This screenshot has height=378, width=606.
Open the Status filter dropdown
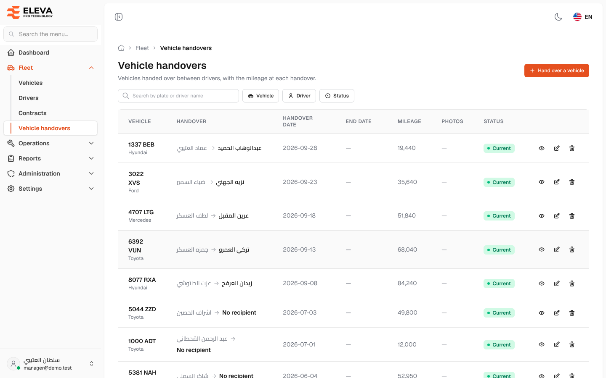coord(337,96)
